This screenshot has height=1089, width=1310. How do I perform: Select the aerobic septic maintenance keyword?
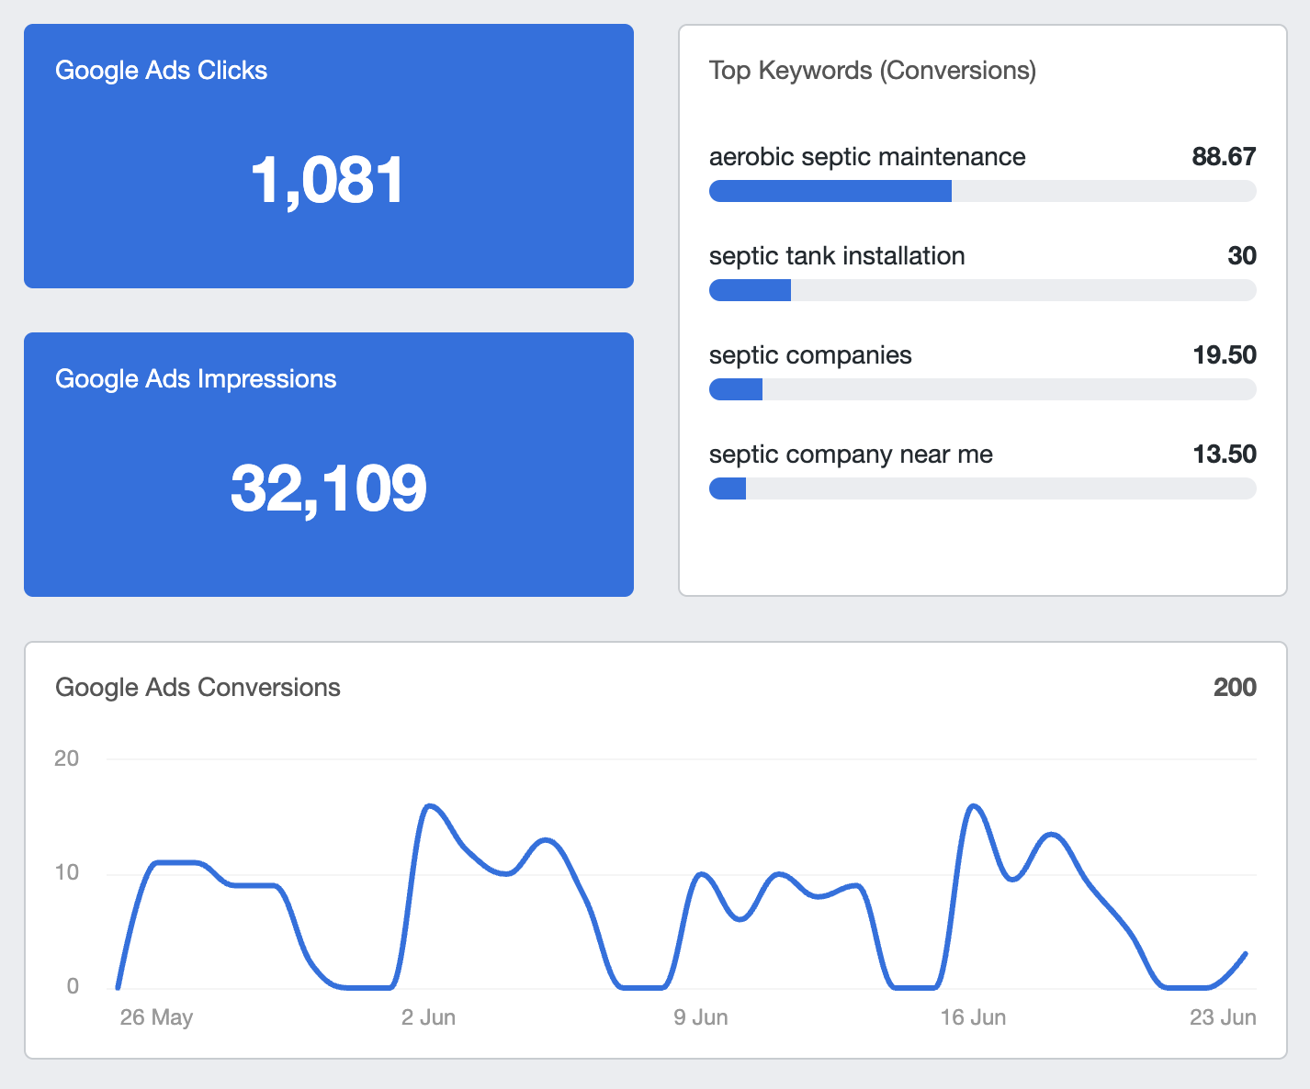(867, 157)
